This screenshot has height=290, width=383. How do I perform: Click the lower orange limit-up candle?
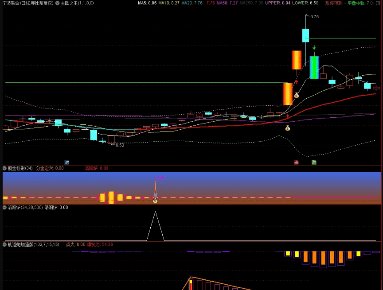(288, 94)
